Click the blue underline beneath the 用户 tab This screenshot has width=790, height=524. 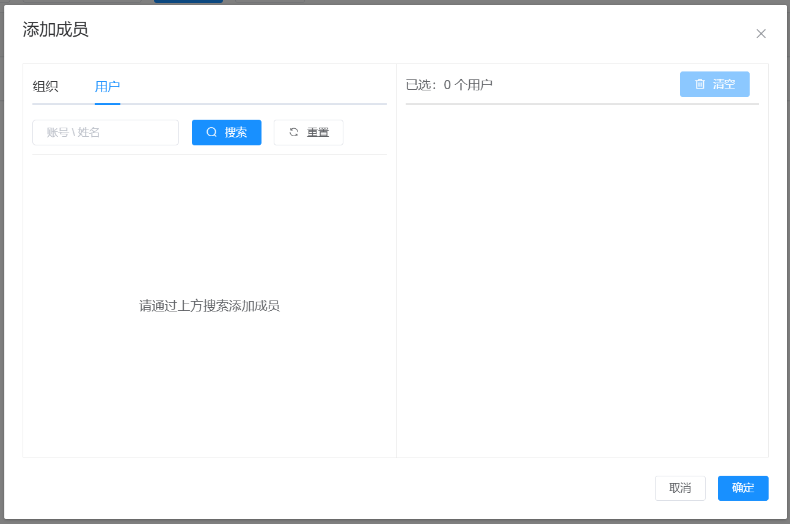107,104
